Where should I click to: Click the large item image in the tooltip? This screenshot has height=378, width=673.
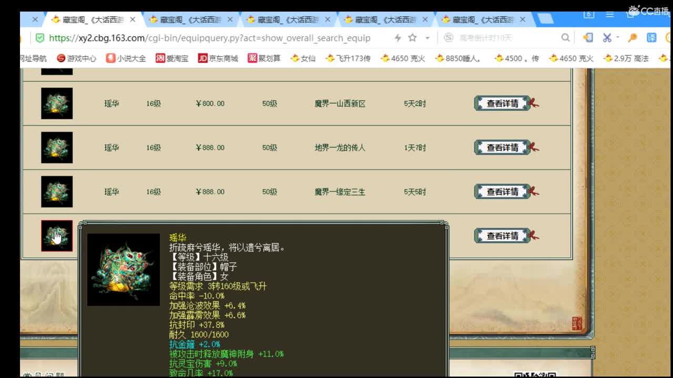pos(124,270)
